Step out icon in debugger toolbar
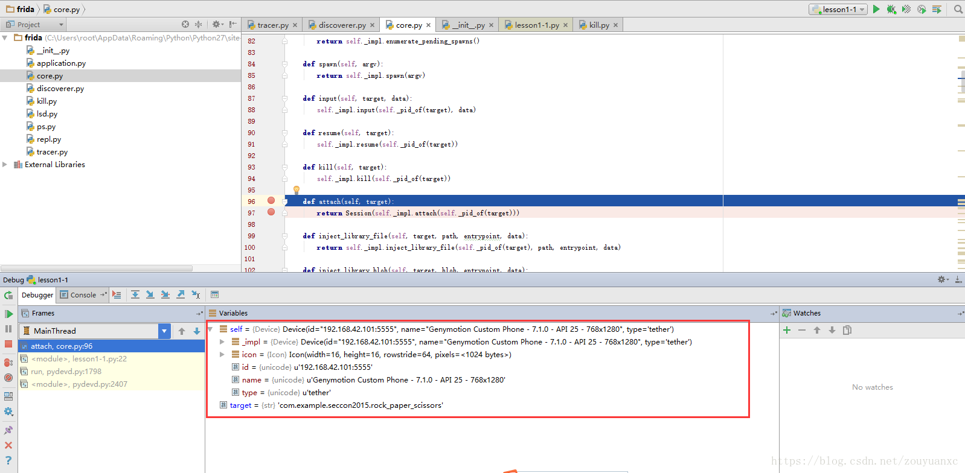The image size is (965, 473). [x=181, y=294]
